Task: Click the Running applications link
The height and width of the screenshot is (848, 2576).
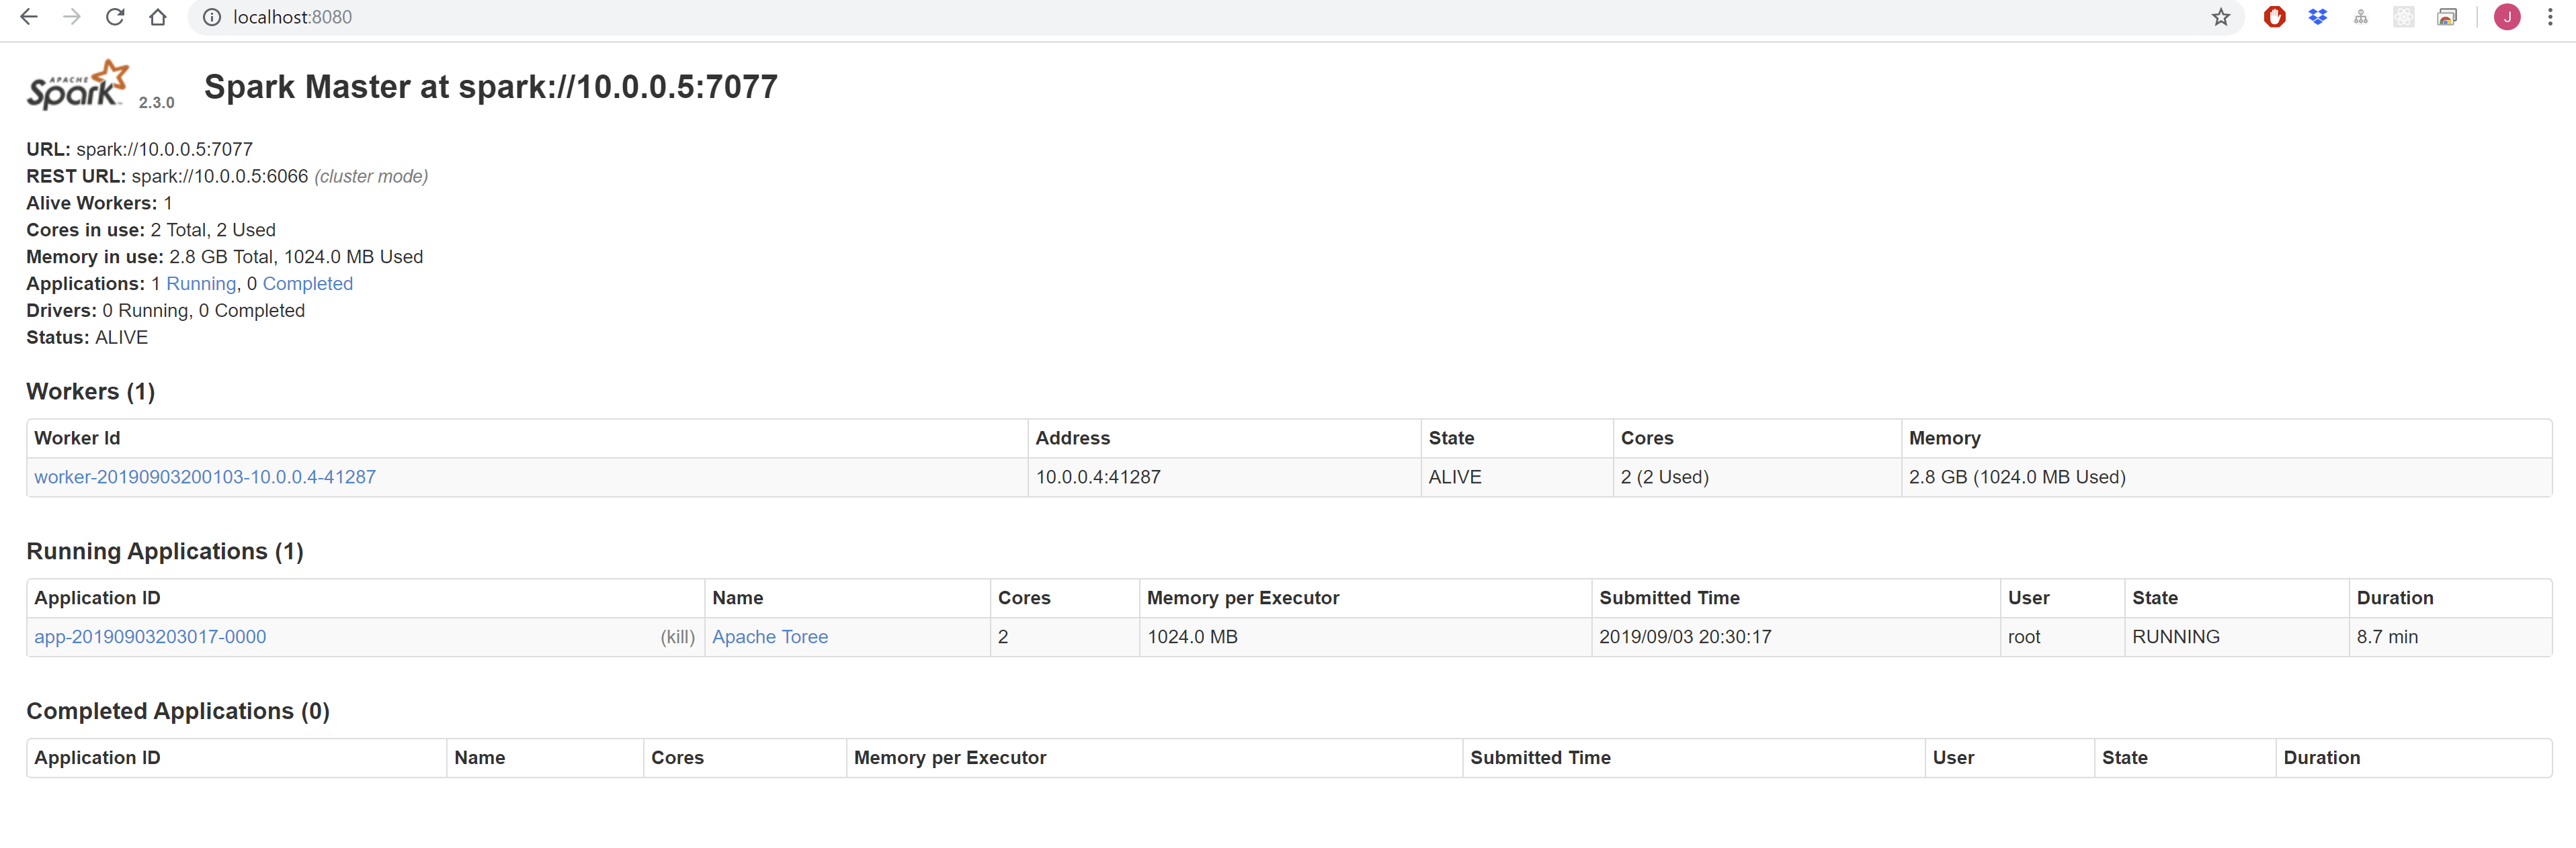Action: 200,283
